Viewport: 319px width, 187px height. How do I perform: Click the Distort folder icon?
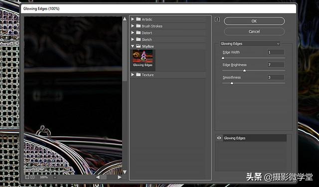(x=139, y=32)
